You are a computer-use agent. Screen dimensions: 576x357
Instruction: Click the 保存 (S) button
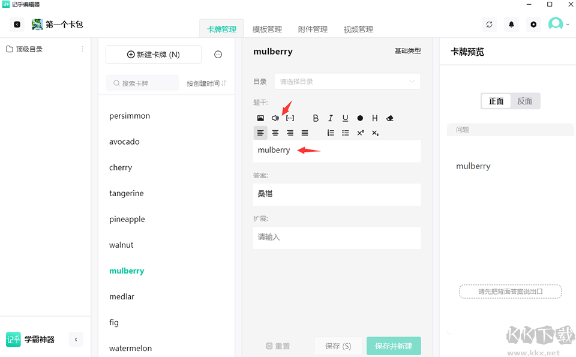338,346
